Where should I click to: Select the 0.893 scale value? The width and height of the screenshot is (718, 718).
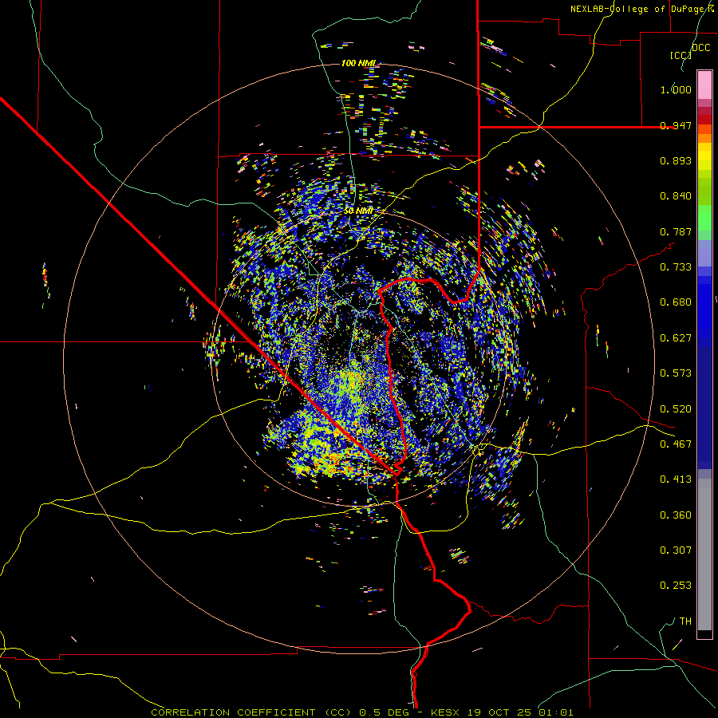click(676, 160)
